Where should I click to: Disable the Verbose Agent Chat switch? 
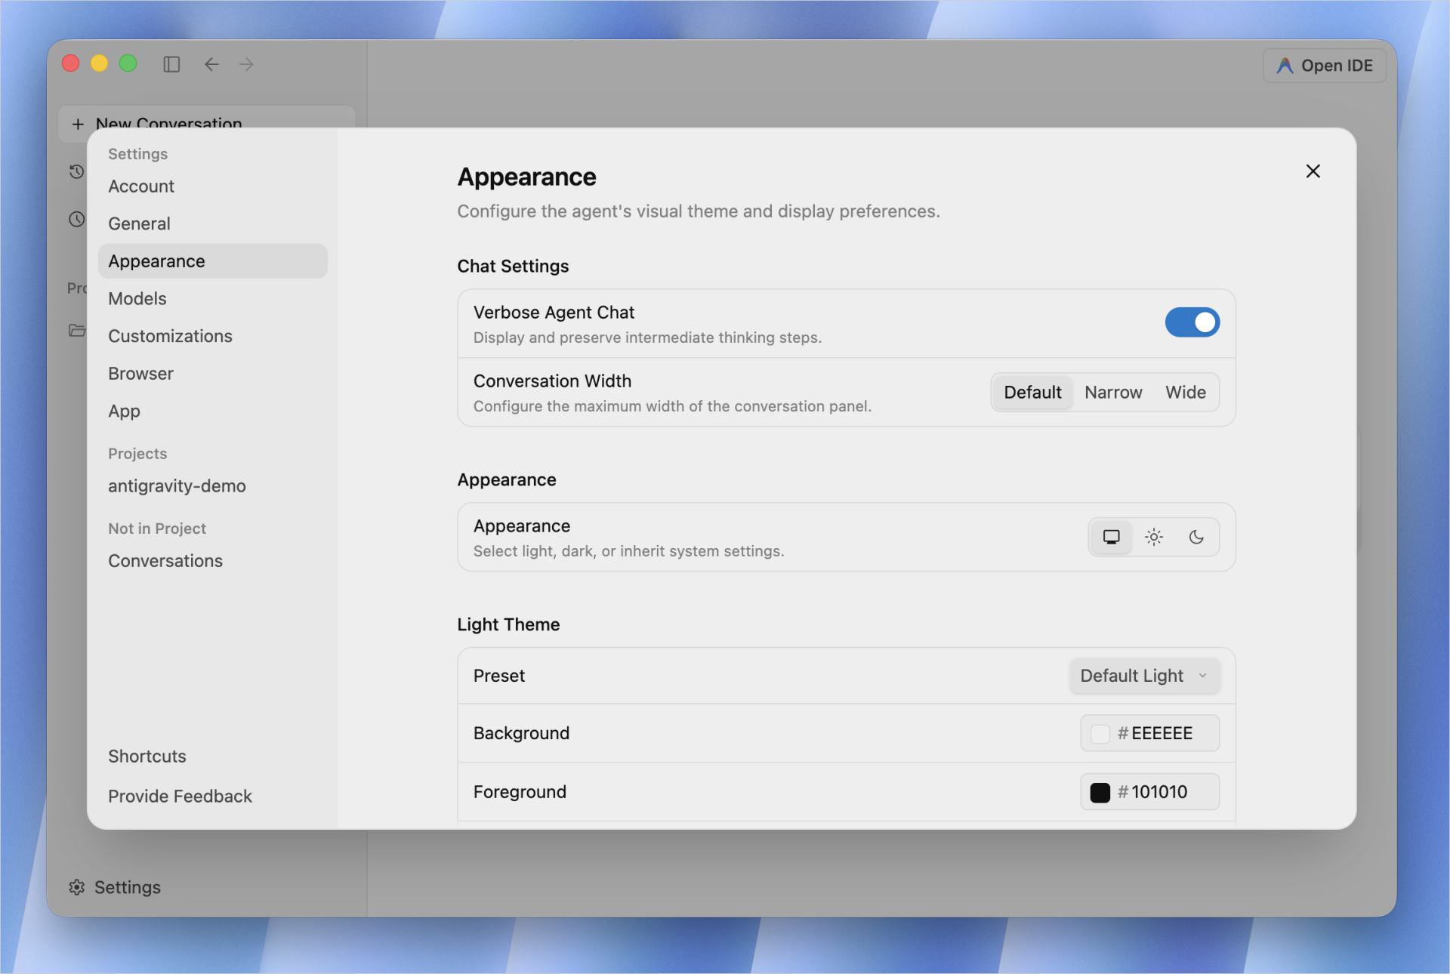click(1192, 322)
